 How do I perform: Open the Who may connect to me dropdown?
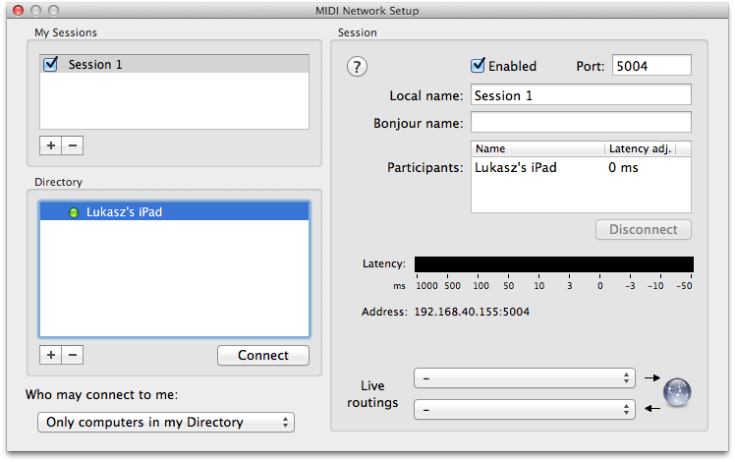point(166,422)
